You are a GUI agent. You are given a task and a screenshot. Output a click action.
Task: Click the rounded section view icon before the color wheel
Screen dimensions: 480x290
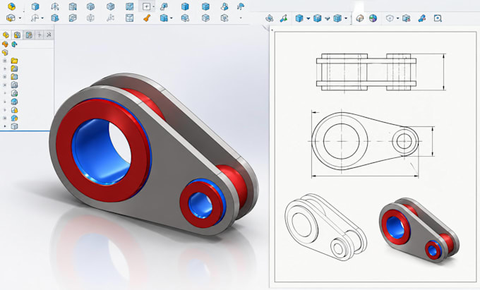point(360,18)
